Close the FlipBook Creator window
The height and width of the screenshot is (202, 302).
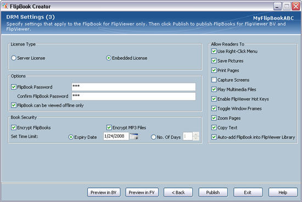(x=295, y=7)
